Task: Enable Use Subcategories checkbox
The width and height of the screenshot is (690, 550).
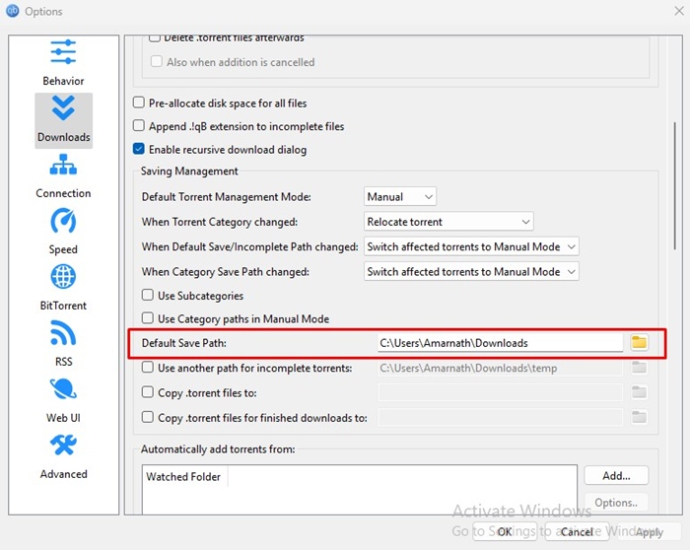Action: (148, 295)
